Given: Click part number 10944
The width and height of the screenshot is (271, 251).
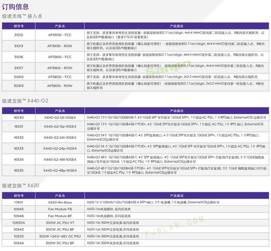Looking at the screenshot, I should (19, 243).
